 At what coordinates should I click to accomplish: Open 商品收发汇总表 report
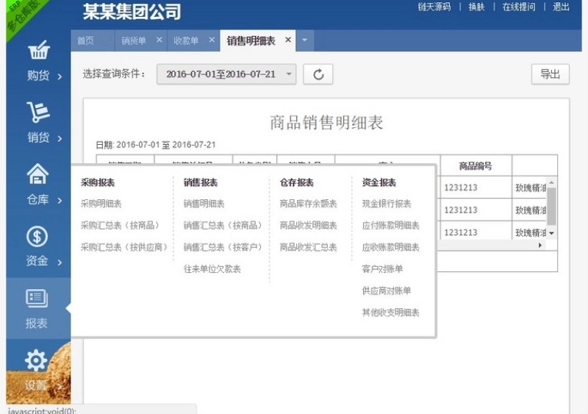[308, 247]
